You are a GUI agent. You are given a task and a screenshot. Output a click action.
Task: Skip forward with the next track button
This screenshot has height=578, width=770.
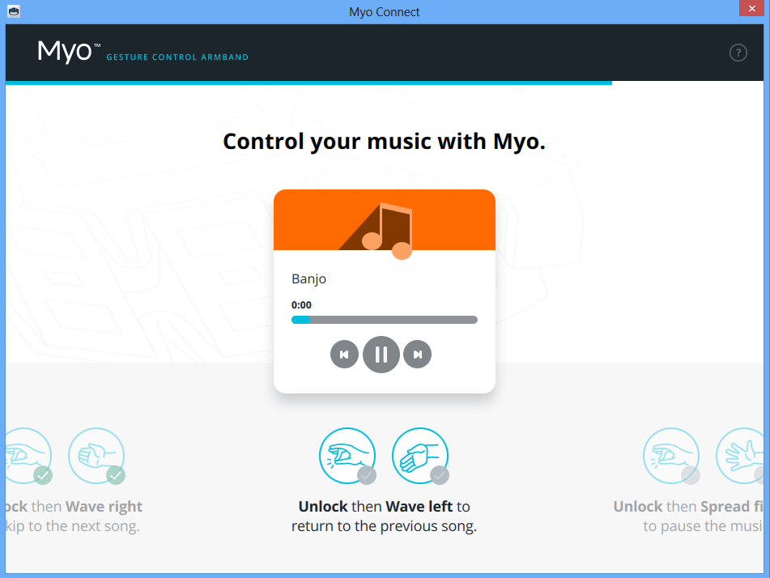coord(418,355)
